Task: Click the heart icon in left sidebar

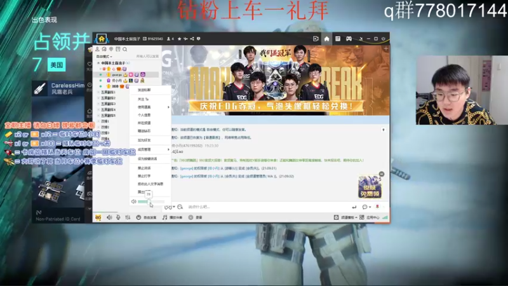Action: [x=90, y=64]
